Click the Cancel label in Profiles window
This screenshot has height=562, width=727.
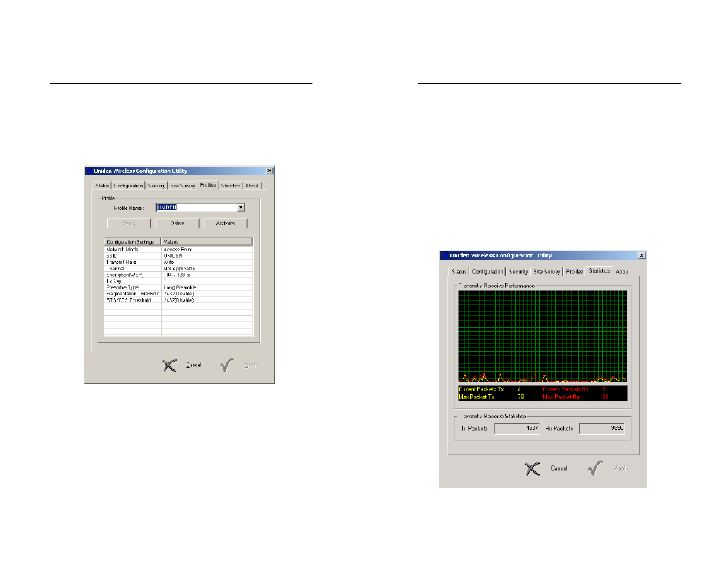[194, 366]
